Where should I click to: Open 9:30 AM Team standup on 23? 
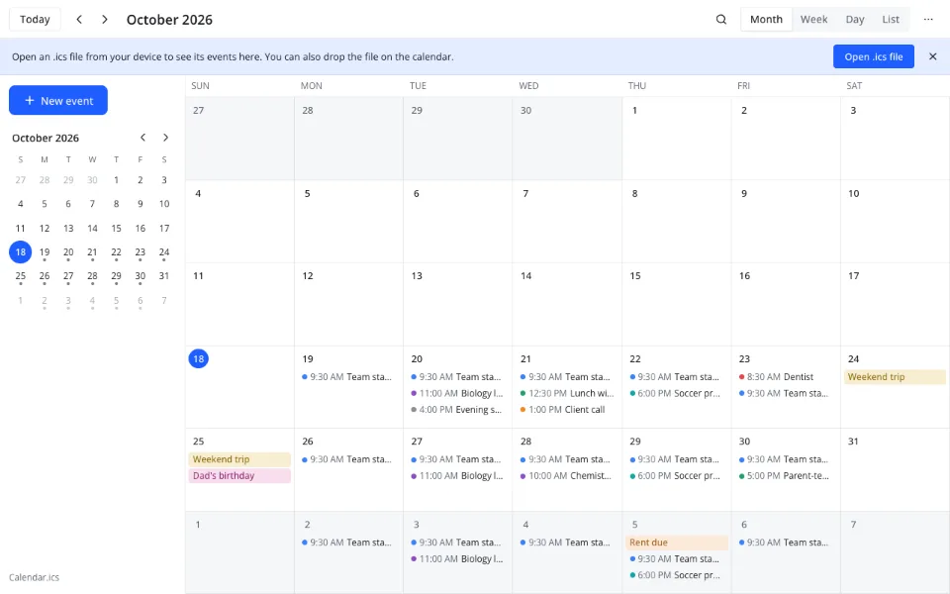click(784, 393)
